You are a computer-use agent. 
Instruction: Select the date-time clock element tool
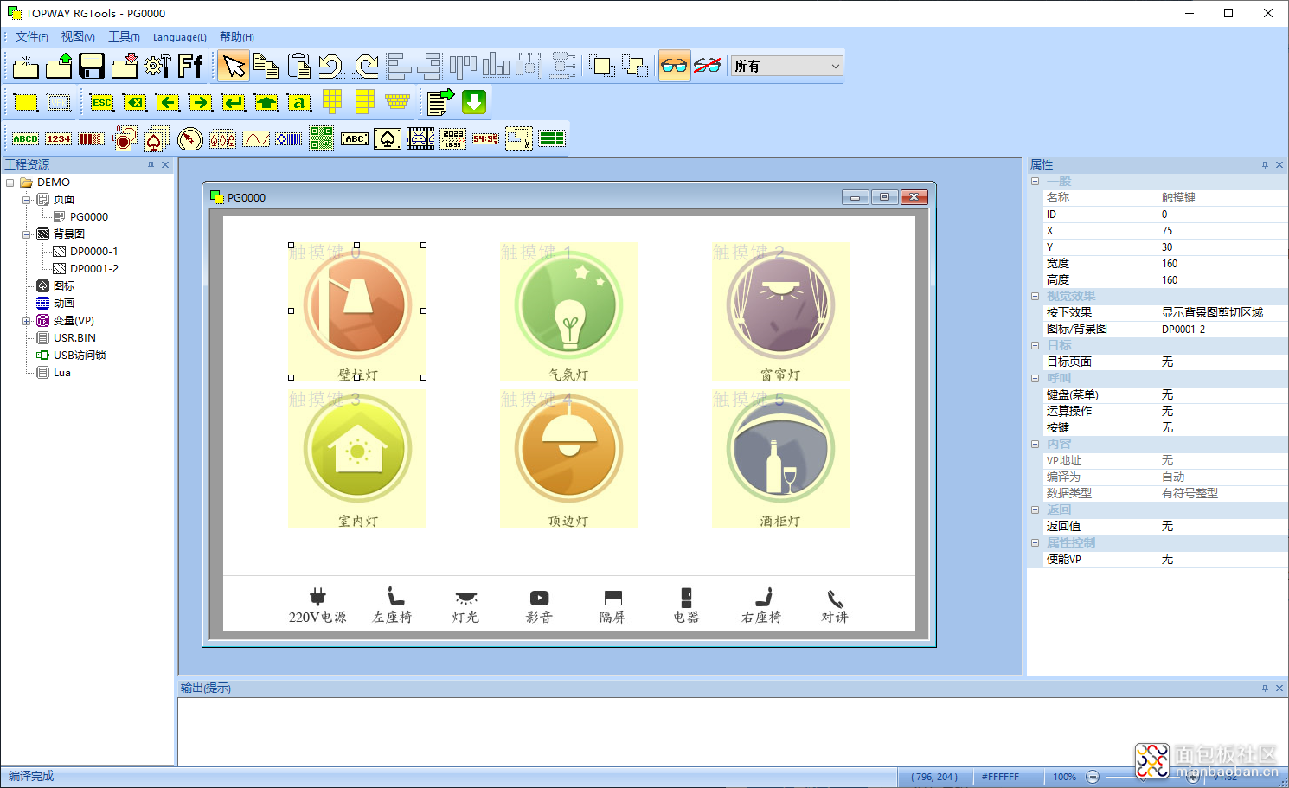[453, 138]
